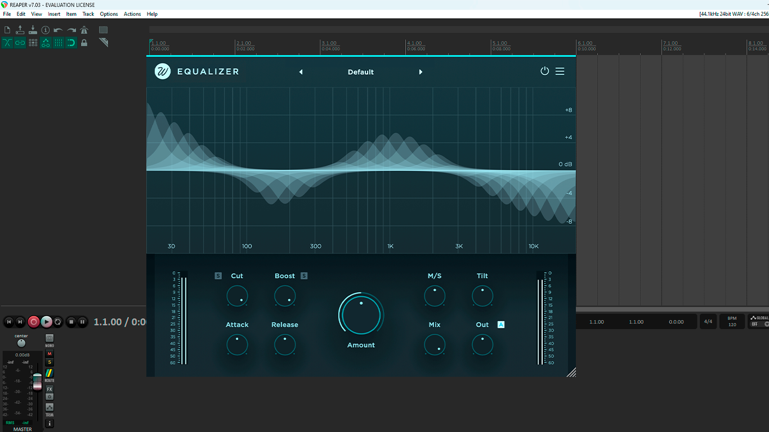Open the Item menu

point(71,14)
